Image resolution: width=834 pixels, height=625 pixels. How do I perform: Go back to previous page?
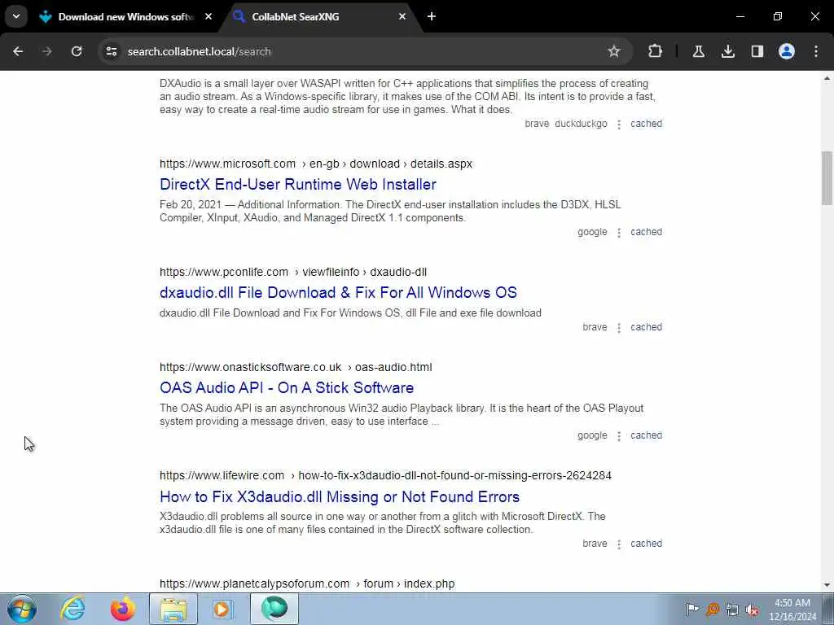point(18,51)
